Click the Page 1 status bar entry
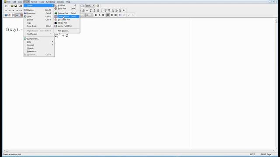The image size is (280, 157). pyautogui.click(x=269, y=154)
